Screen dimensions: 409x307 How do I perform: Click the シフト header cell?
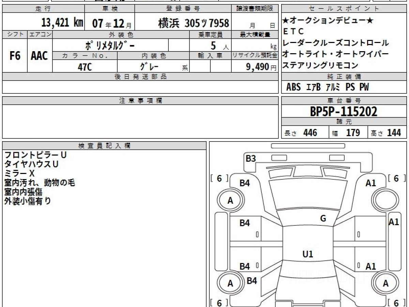pyautogui.click(x=15, y=34)
